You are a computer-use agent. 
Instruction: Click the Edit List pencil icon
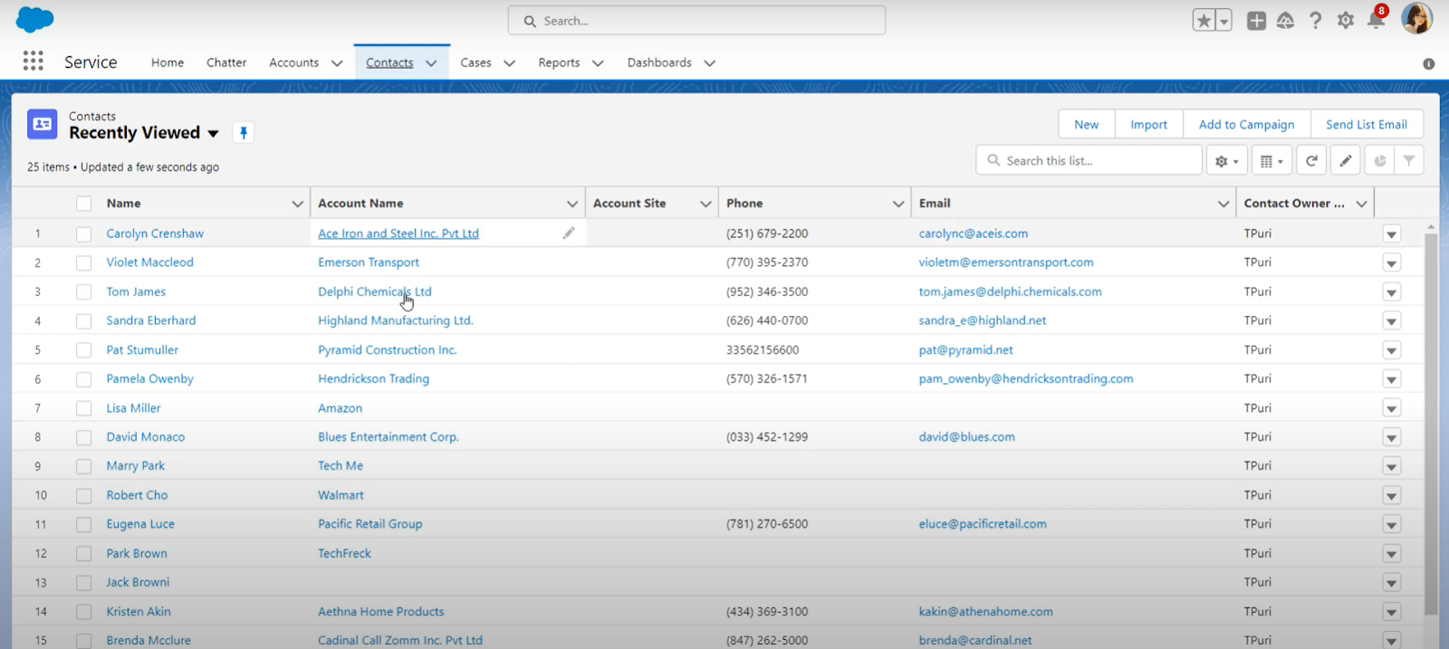(1346, 160)
